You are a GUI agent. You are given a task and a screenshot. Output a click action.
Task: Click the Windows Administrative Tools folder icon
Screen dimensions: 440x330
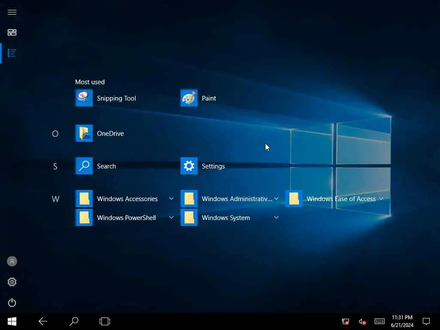click(189, 199)
